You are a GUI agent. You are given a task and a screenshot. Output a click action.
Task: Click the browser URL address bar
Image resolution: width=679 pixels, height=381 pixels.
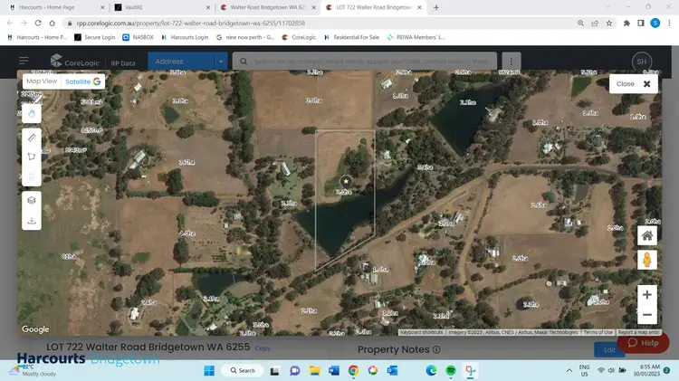pyautogui.click(x=320, y=23)
